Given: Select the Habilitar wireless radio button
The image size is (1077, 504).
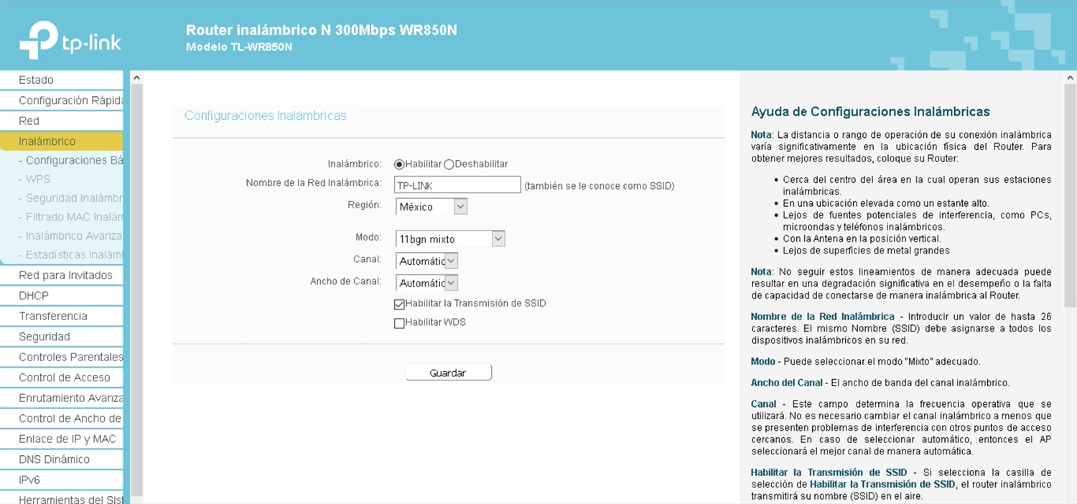Looking at the screenshot, I should coord(399,164).
